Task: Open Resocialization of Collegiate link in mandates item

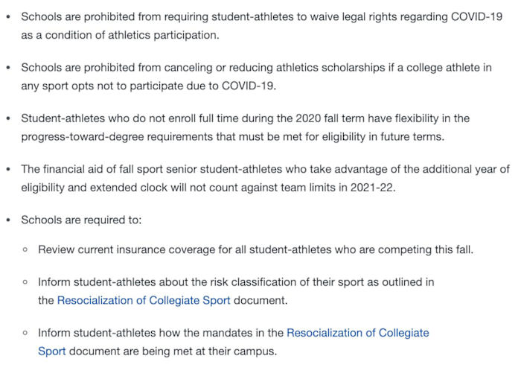Action: pos(357,333)
